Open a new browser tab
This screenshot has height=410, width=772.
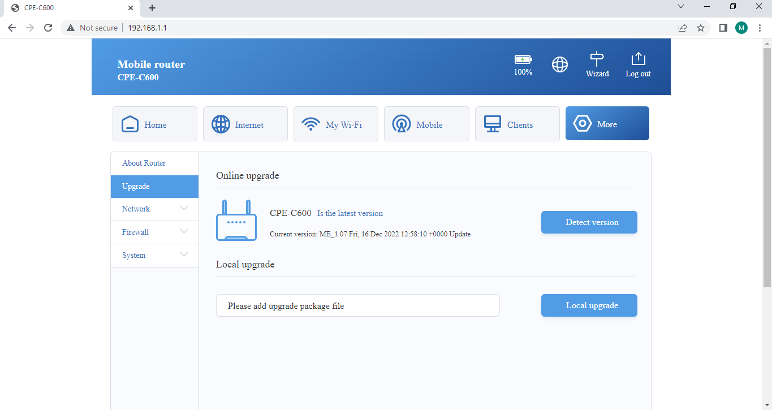pyautogui.click(x=152, y=8)
